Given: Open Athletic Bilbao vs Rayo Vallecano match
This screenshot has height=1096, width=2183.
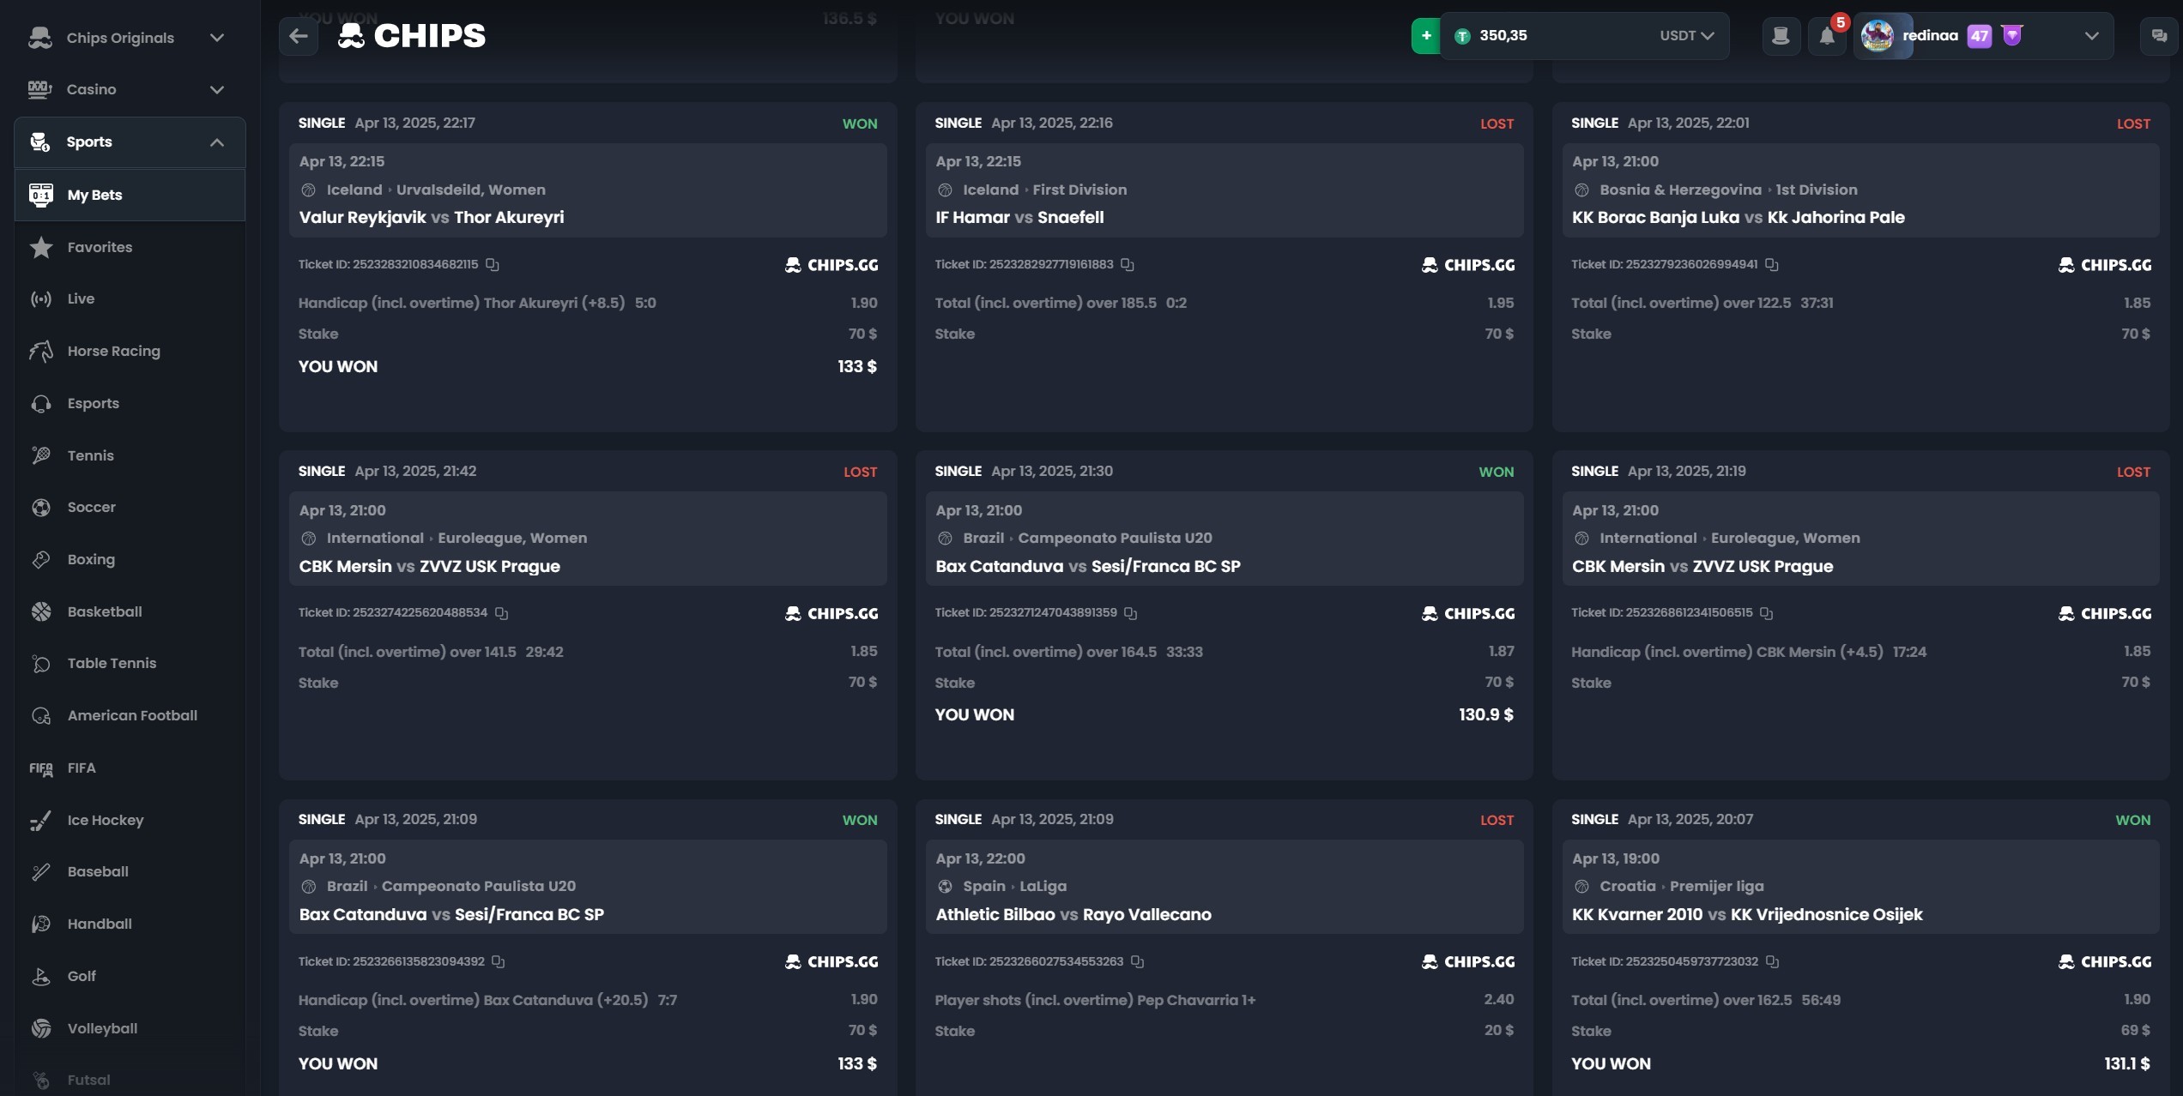Looking at the screenshot, I should pos(1073,915).
